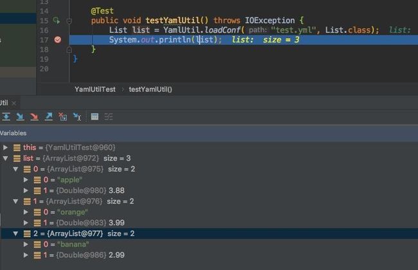Image resolution: width=418 pixels, height=270 pixels.
Task: Collapse the 'list' ArrayList@972 node
Action: click(x=5, y=158)
